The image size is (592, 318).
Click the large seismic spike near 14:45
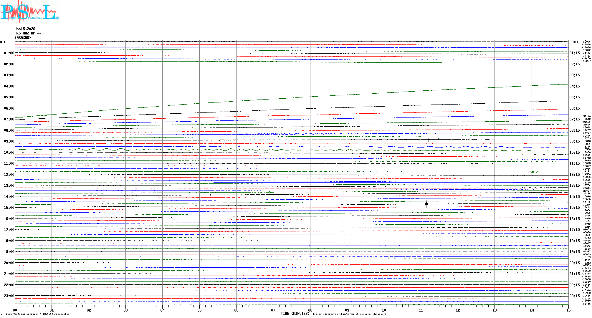tap(426, 204)
